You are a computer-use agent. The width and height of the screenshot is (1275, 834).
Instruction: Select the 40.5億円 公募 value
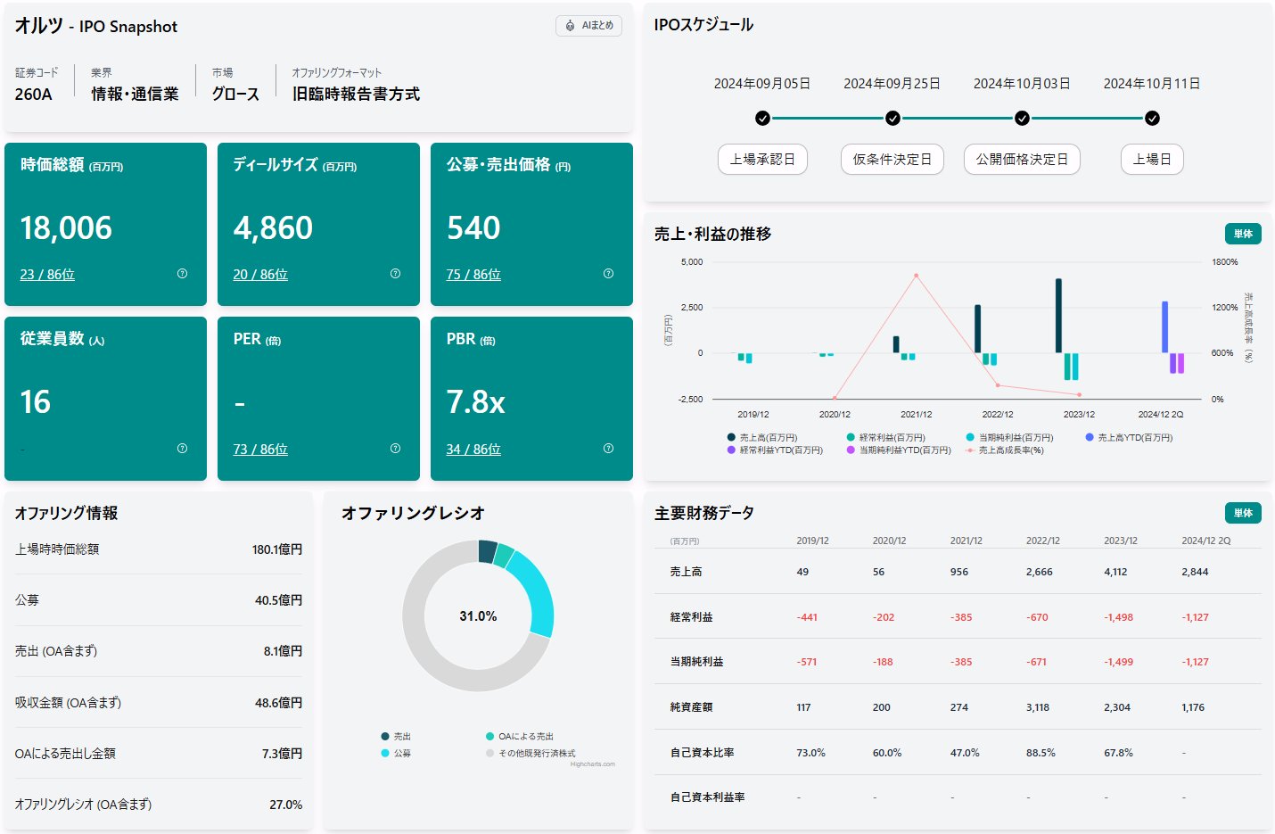coord(279,600)
